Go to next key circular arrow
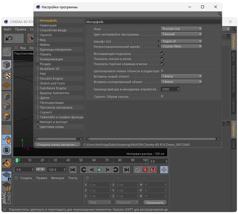238x214 pixels. coord(115,170)
